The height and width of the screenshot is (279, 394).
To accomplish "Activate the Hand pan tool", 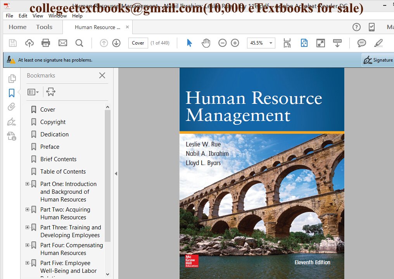I will pos(206,43).
